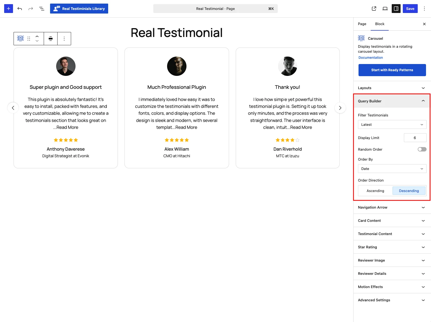Click 'CMO at Hitachi' text
The image size is (431, 322).
[177, 156]
